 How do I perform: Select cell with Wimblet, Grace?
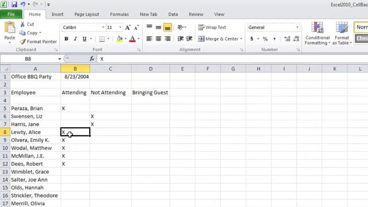click(35, 172)
